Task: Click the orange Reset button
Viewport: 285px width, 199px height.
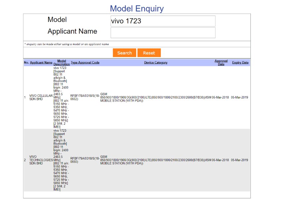Action: (x=149, y=53)
